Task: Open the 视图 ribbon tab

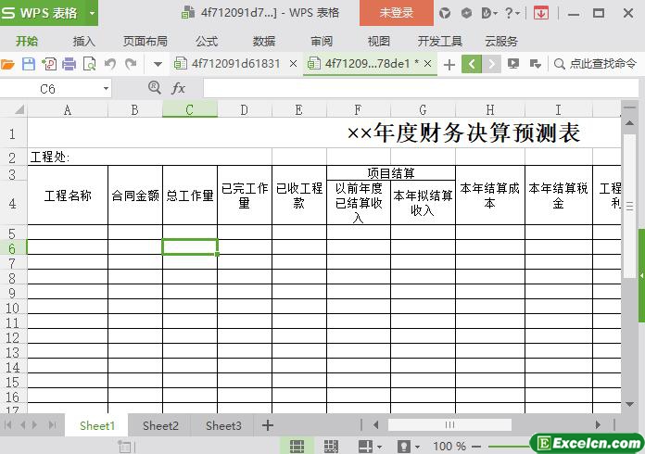Action: click(378, 42)
